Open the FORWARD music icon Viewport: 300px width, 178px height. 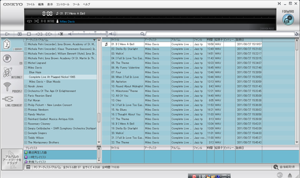288,20
